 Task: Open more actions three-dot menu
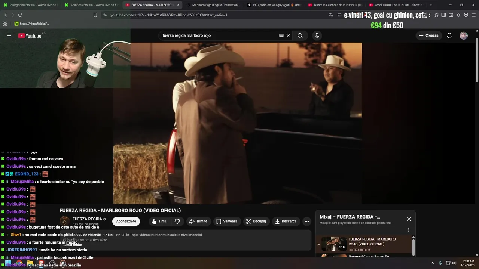point(307,221)
